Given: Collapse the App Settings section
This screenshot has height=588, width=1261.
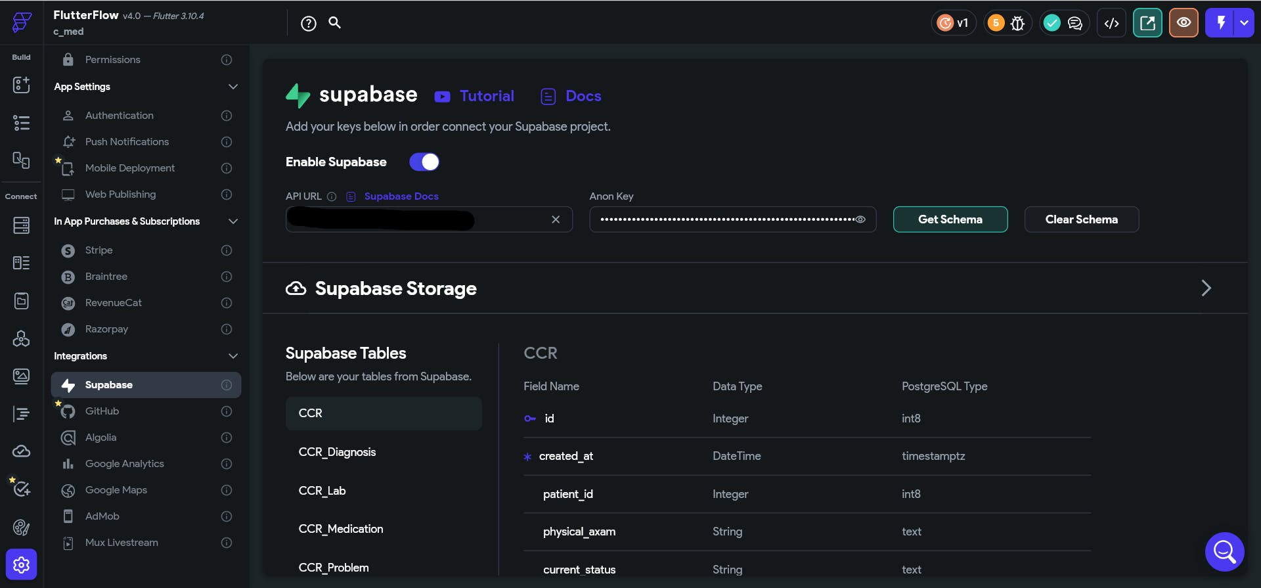Looking at the screenshot, I should tap(232, 87).
